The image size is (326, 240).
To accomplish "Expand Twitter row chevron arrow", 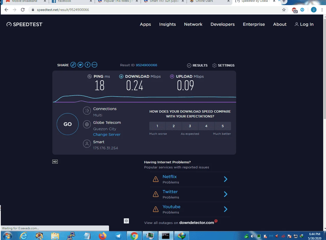I will click(x=226, y=194).
